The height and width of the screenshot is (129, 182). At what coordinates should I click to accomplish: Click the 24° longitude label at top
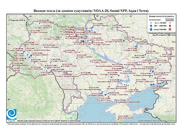click(x=31, y=16)
